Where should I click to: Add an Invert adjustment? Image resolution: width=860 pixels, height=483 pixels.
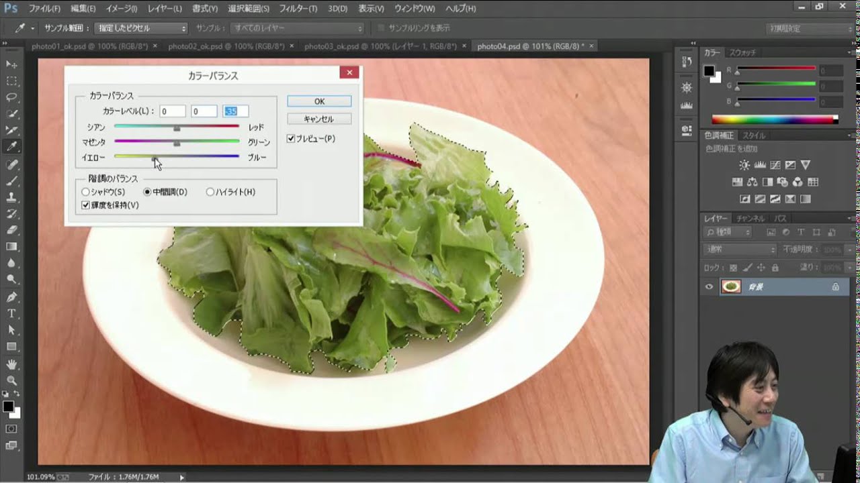click(x=744, y=199)
